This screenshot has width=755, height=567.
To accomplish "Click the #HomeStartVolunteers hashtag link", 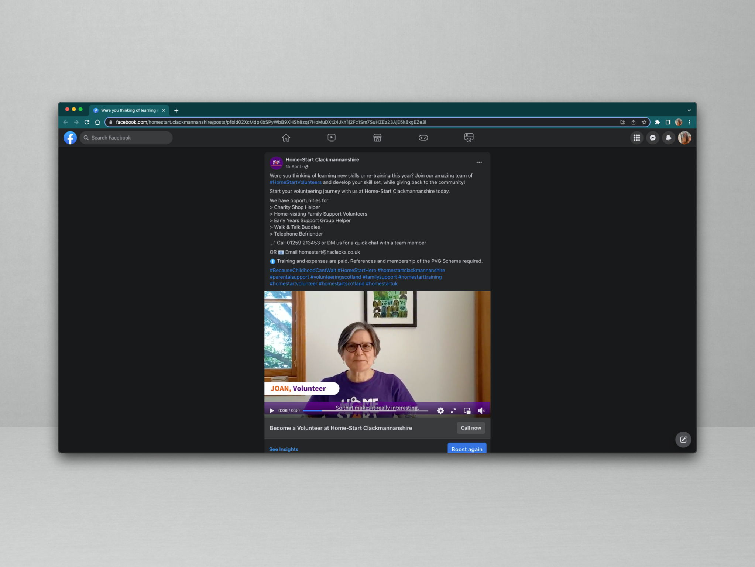I will click(295, 182).
